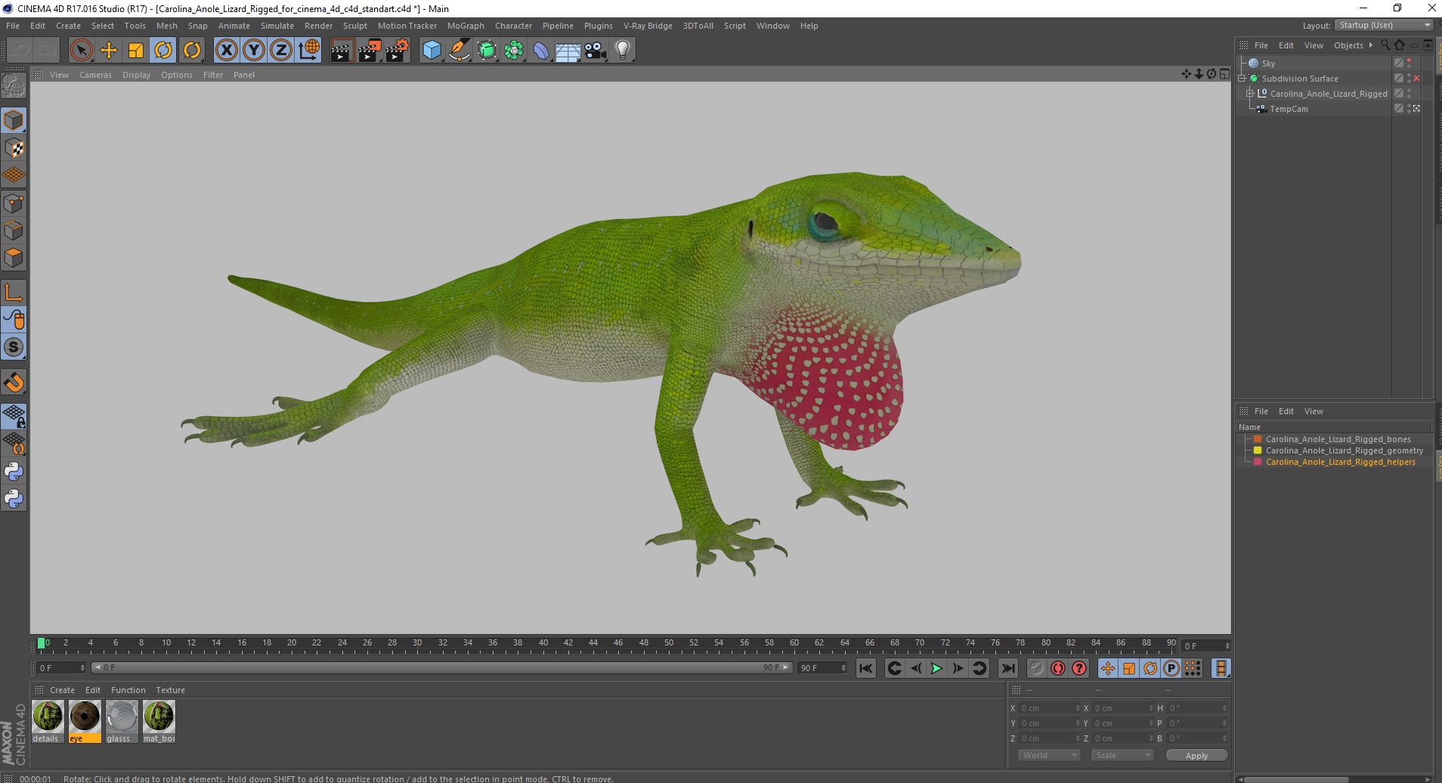
Task: Render the active view clapperboard
Action: coord(342,51)
